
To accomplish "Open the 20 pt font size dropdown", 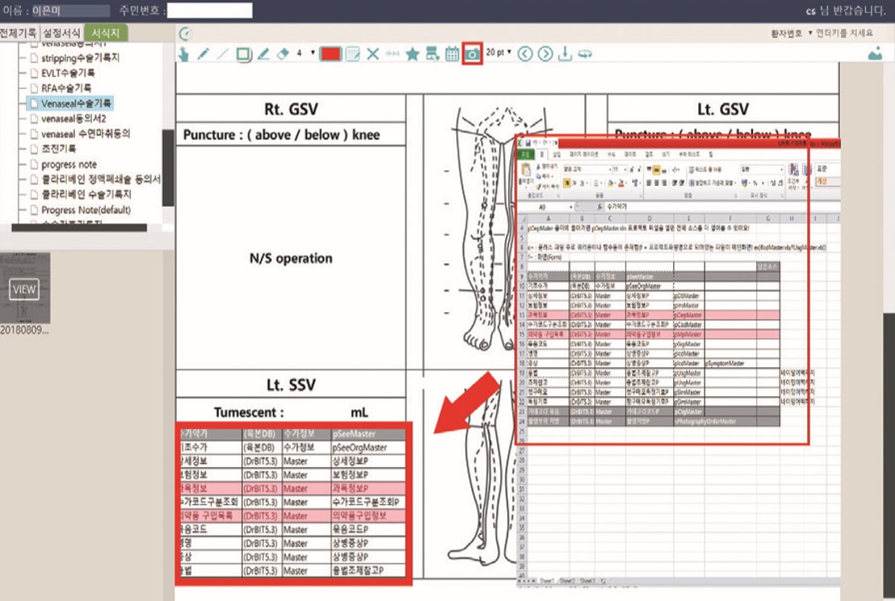I will (x=498, y=52).
